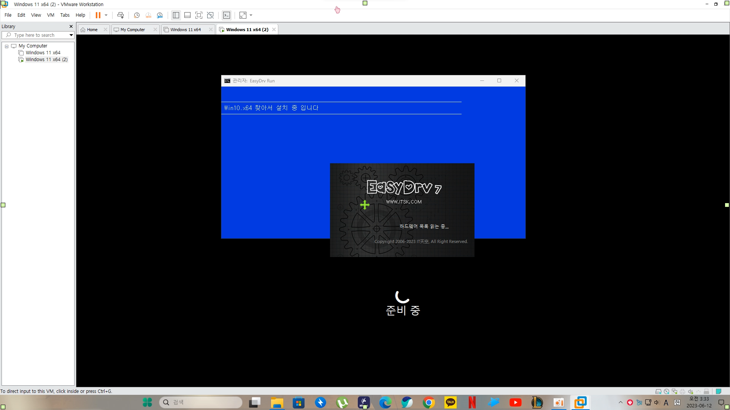Click VMware Workstation taskbar icon
Screen dimensions: 730x410
pyautogui.click(x=581, y=402)
